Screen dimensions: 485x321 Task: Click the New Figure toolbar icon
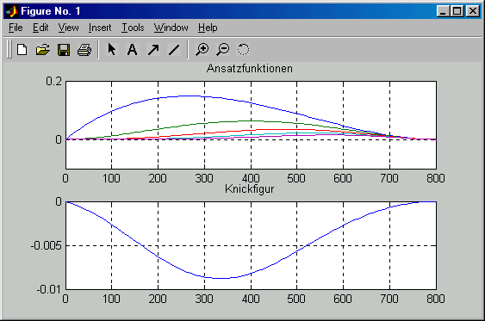(x=22, y=49)
